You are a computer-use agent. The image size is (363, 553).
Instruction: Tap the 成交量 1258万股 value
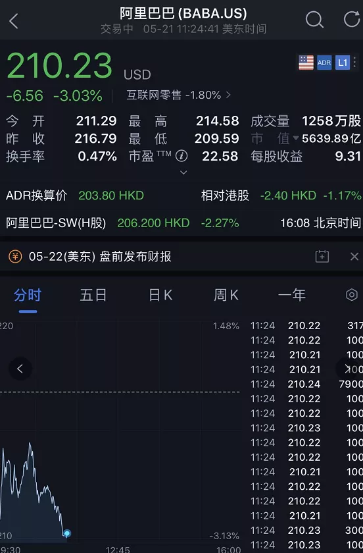coord(331,121)
